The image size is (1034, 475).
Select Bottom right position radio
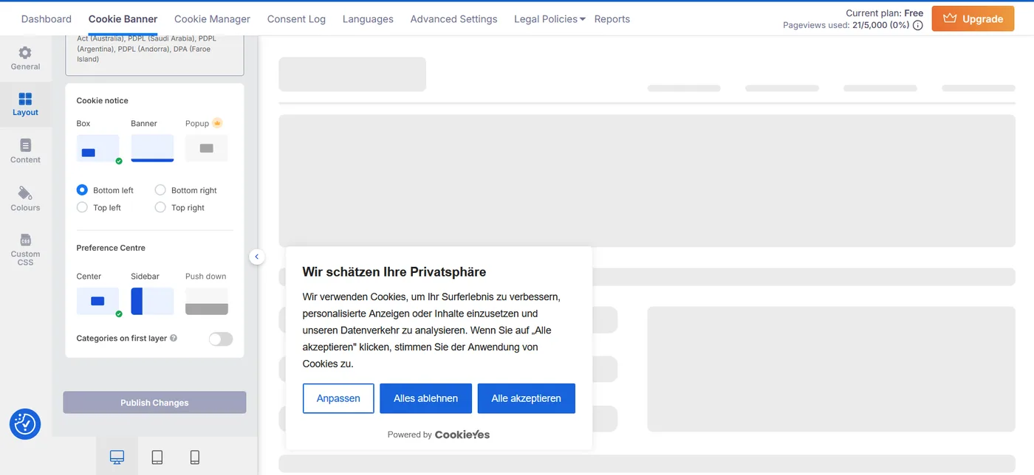pyautogui.click(x=160, y=190)
